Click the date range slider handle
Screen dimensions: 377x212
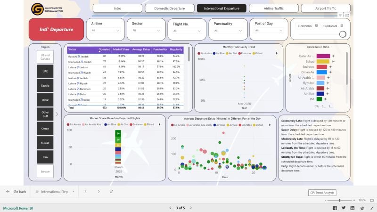343,34
